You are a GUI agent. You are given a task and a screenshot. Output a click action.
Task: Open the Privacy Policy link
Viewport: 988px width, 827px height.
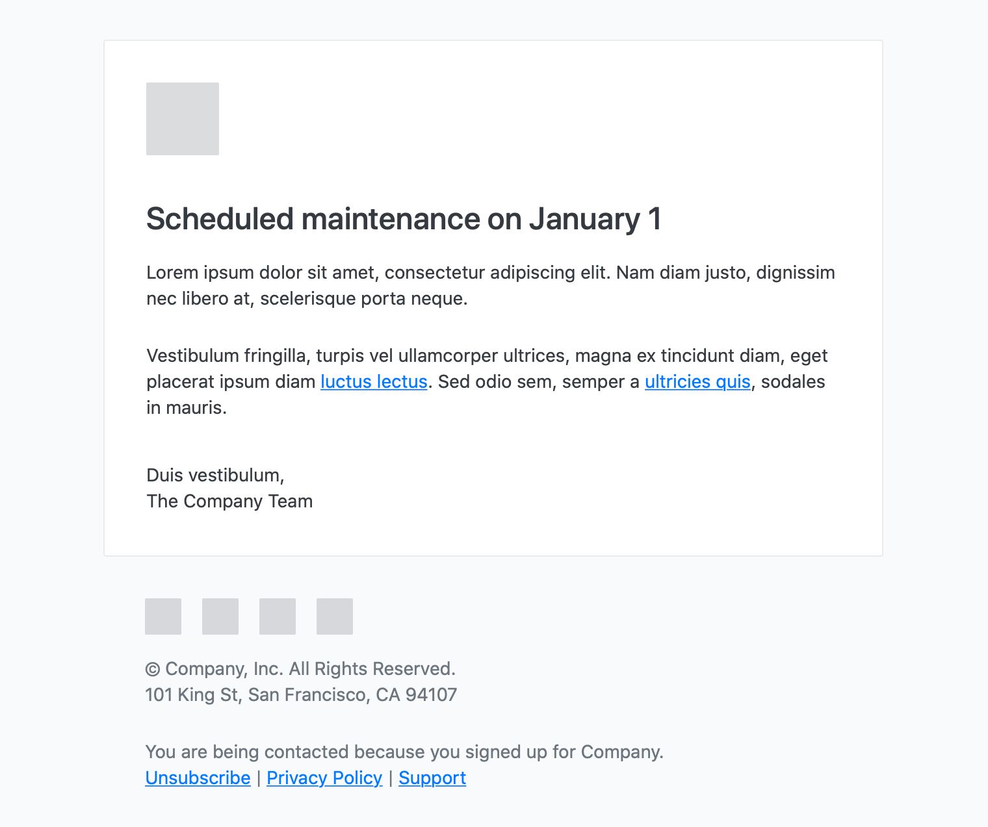coord(324,778)
